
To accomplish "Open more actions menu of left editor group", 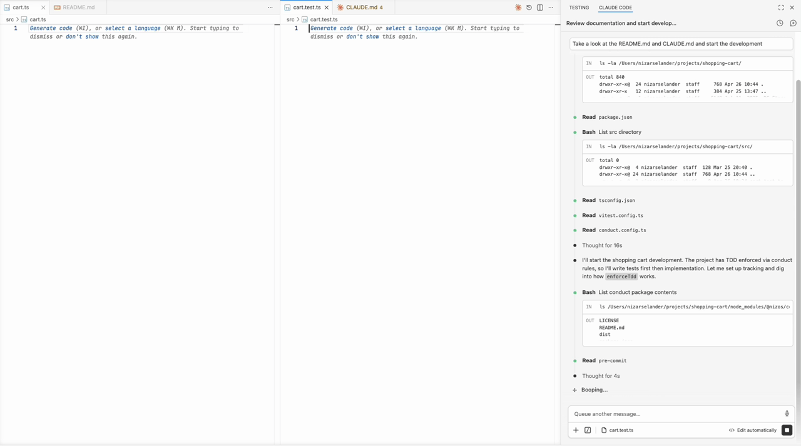I will pos(270,8).
